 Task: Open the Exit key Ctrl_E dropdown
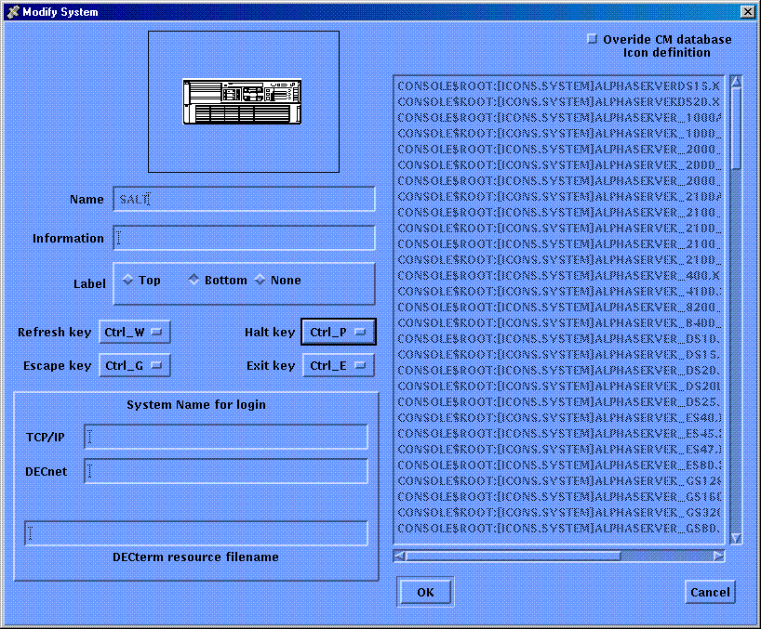coord(339,365)
